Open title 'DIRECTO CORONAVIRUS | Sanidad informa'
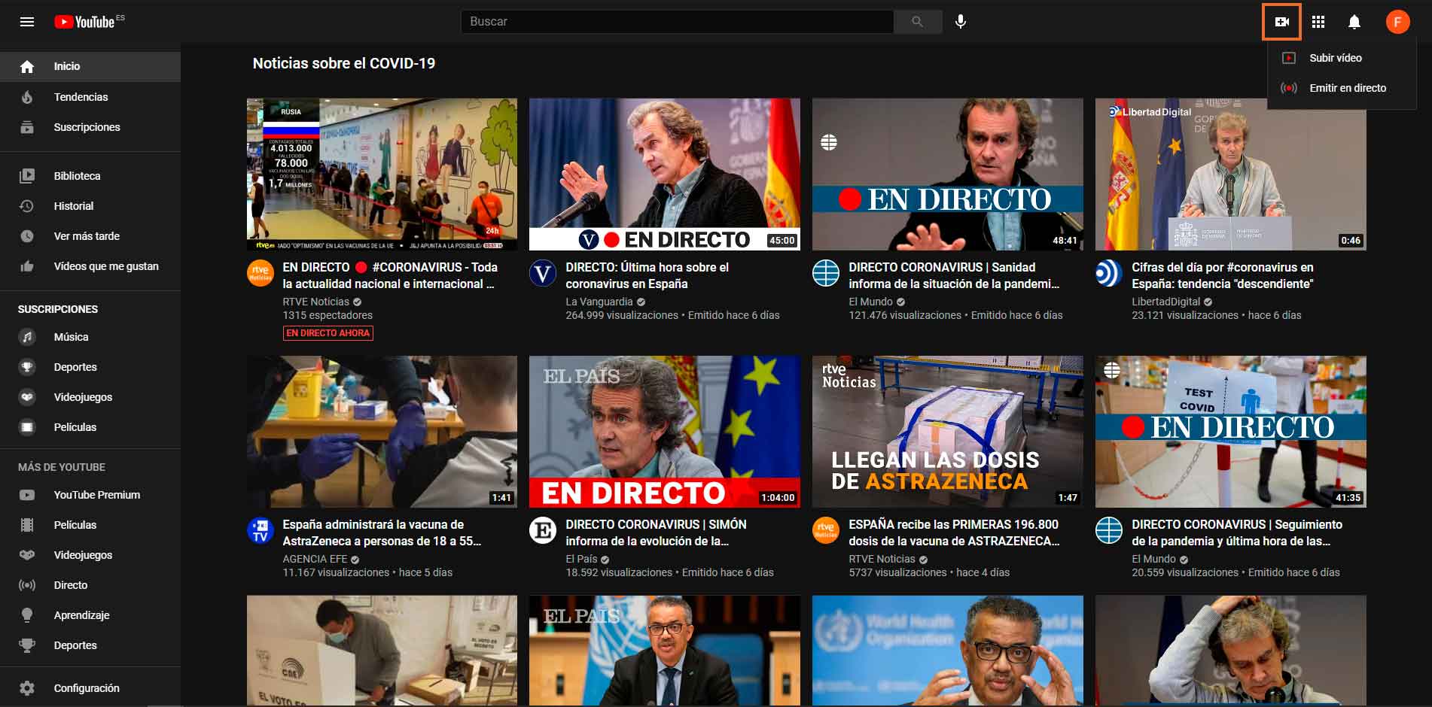The image size is (1432, 707). pyautogui.click(x=954, y=275)
